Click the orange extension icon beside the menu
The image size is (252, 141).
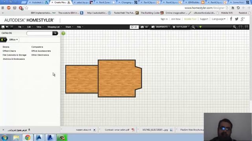pyautogui.click(x=9, y=8)
